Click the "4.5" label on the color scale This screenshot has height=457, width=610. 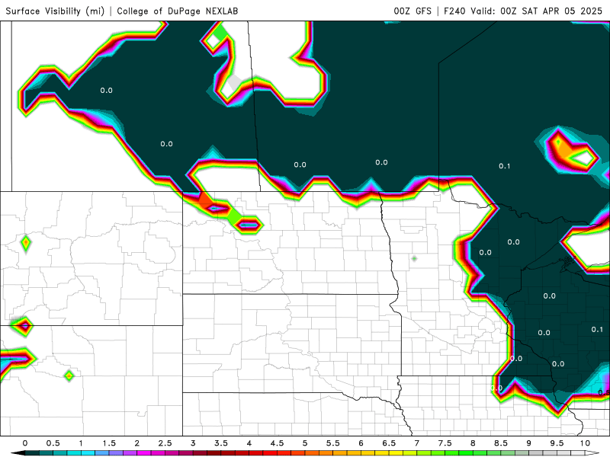point(277,443)
